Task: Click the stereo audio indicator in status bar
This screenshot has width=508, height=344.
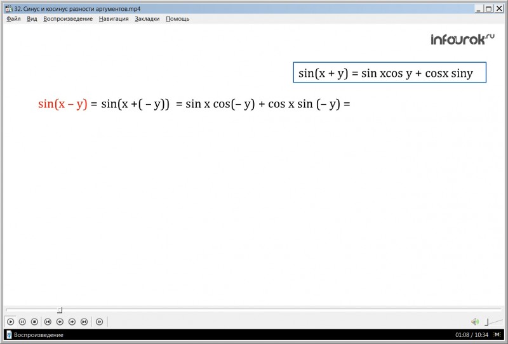Action: coord(497,334)
